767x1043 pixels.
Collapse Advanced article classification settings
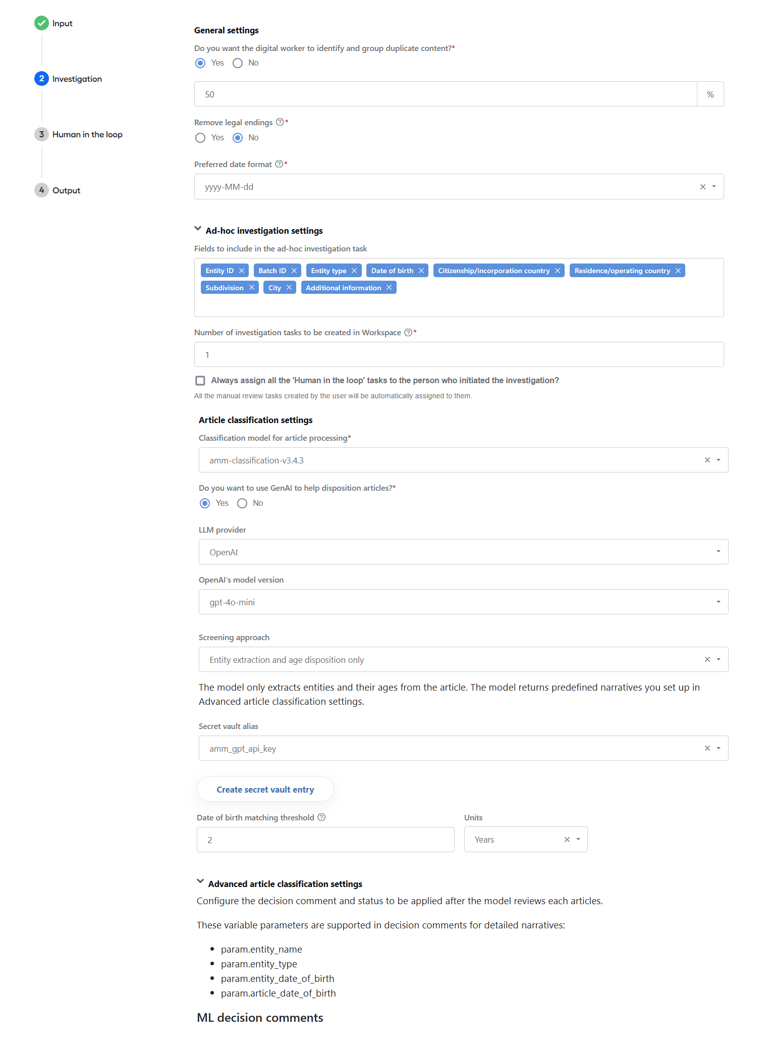click(x=200, y=882)
